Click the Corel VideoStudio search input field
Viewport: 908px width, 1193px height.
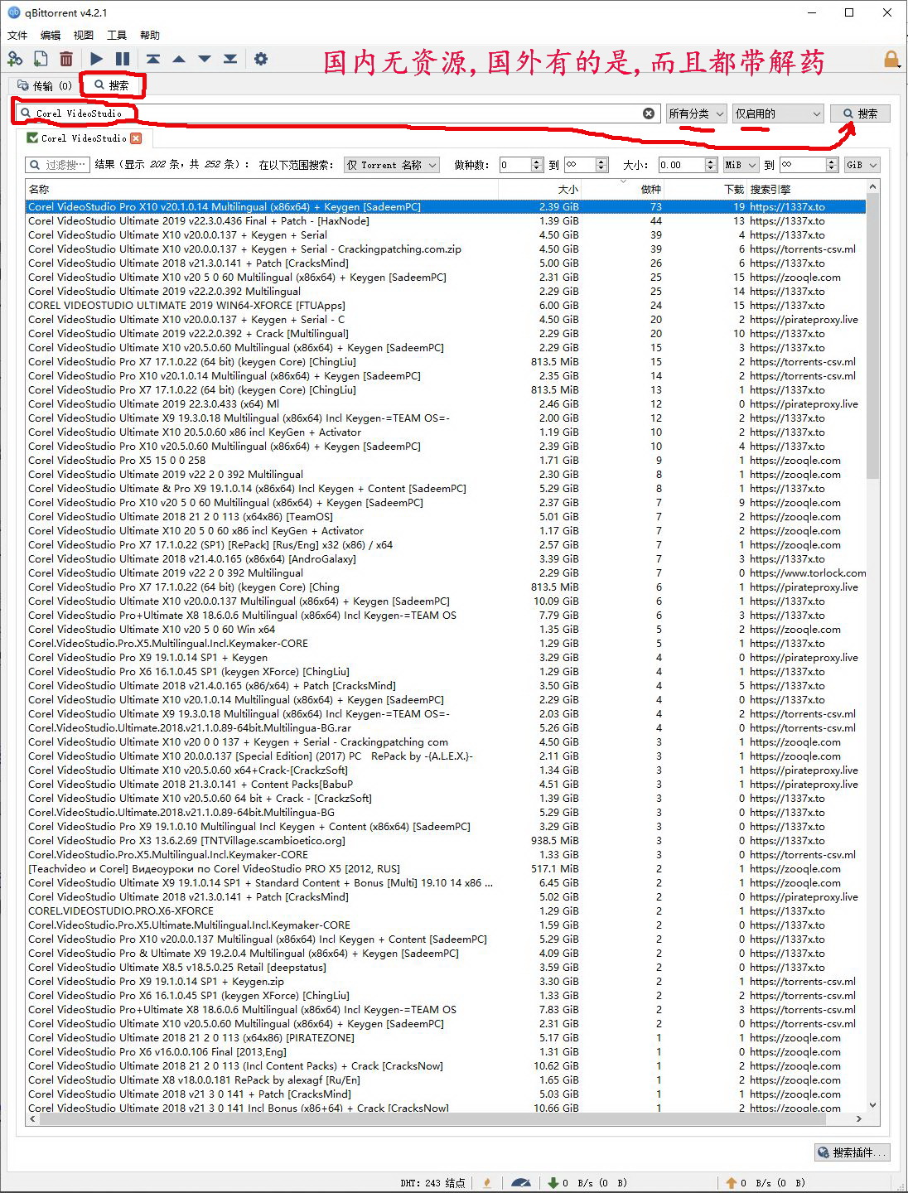336,114
